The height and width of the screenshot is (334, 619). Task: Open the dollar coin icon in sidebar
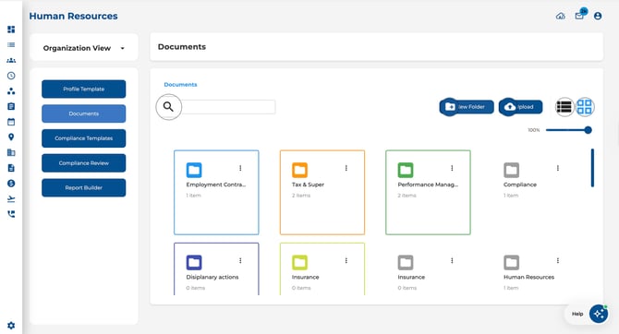11,184
